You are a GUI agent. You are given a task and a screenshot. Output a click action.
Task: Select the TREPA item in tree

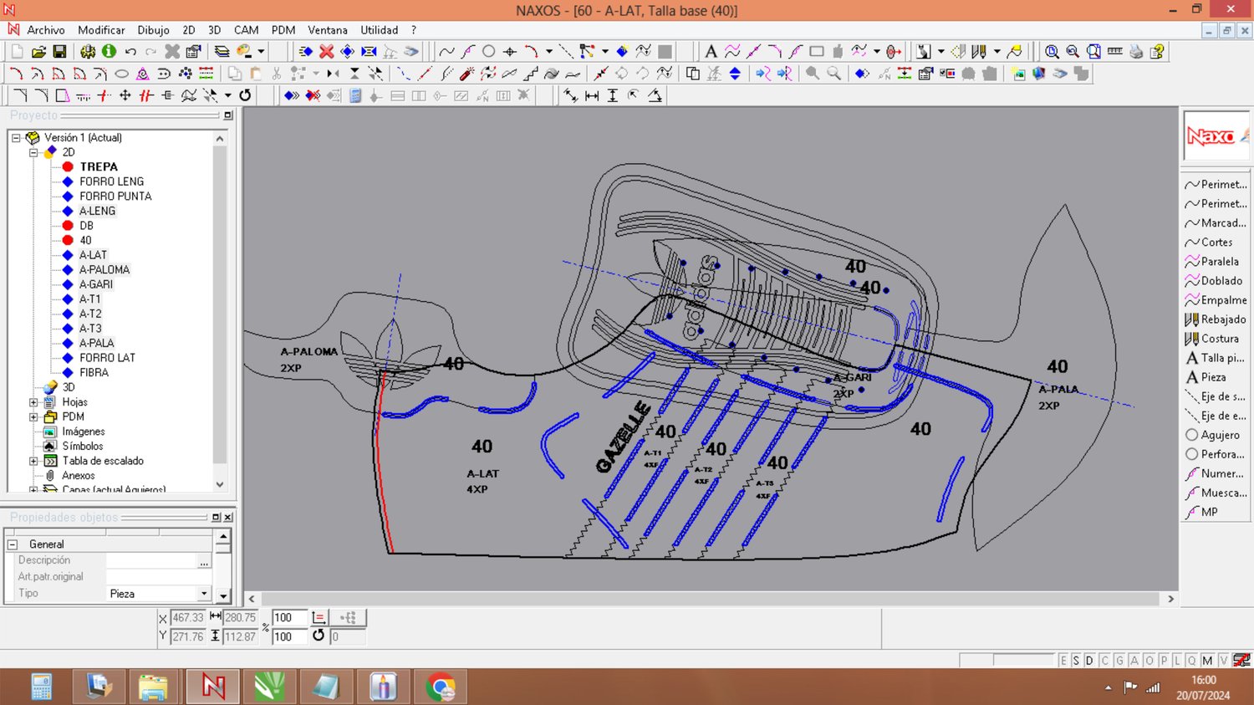(x=99, y=167)
